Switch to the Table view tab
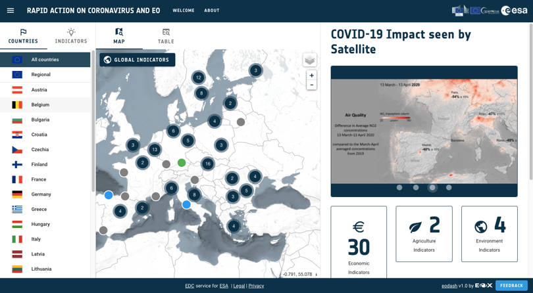The height and width of the screenshot is (293, 533). click(x=166, y=36)
